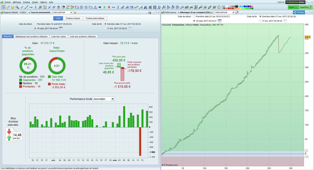Select Première date (14 août 2017) radio
Image resolution: width=314 pixels, height=170 pixels.
point(35,24)
